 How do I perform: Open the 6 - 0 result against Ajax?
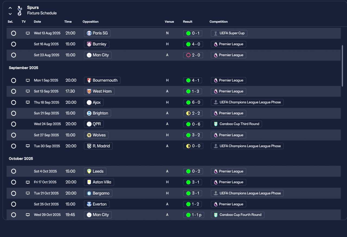(x=193, y=102)
